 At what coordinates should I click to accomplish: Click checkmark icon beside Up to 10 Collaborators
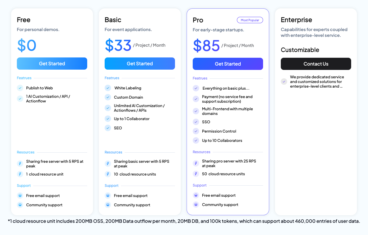[x=196, y=140]
